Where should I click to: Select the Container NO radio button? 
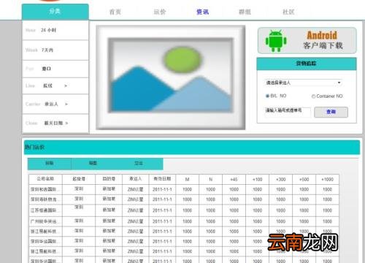(313, 96)
